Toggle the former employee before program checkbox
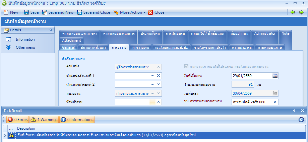The image size is (308, 142). click(x=187, y=67)
